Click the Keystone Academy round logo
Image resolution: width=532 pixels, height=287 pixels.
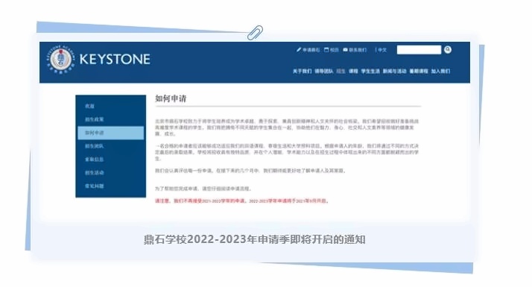pos(60,60)
